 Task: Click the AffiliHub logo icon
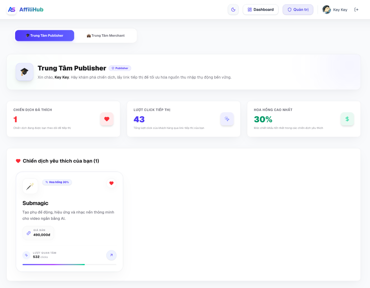[x=12, y=10]
